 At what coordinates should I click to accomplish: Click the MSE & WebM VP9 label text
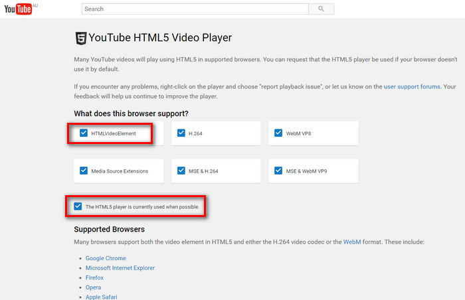(x=306, y=171)
